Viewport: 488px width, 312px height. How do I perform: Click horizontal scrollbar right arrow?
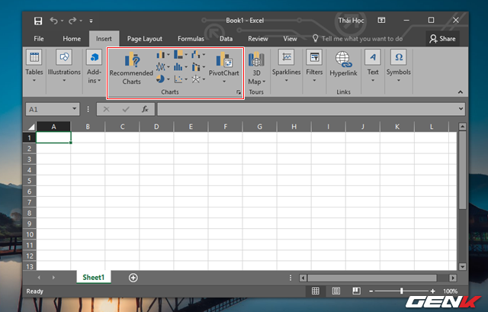453,278
